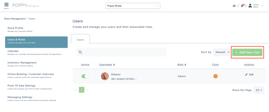This screenshot has width=269, height=112.
Task: Click the dev-poppy+bridal email text
Action: click(x=124, y=79)
